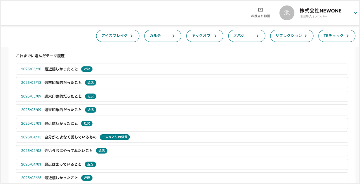
Task: Open the アイスブレイク section
Action: [x=117, y=36]
